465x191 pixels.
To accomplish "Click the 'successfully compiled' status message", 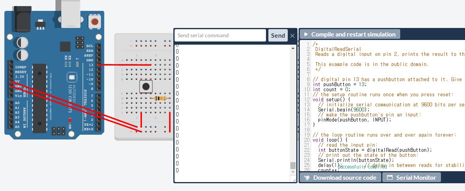I will point(362,167).
